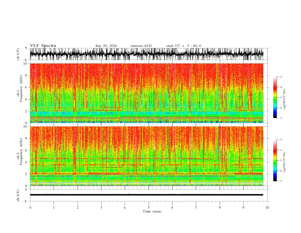Click the ch.1 color scale bar

(275, 97)
